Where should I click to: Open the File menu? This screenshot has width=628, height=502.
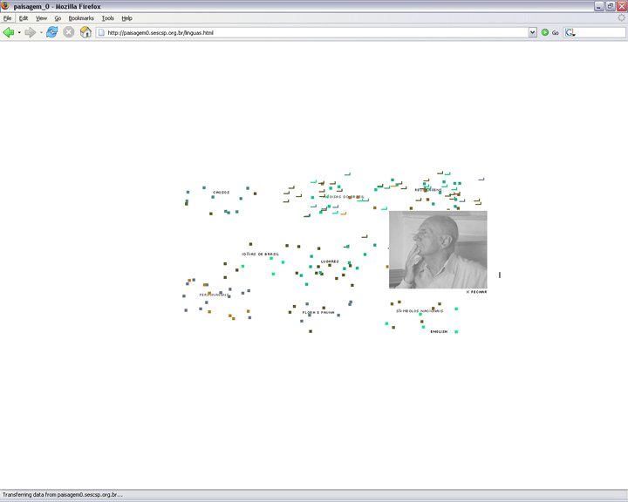(8, 18)
